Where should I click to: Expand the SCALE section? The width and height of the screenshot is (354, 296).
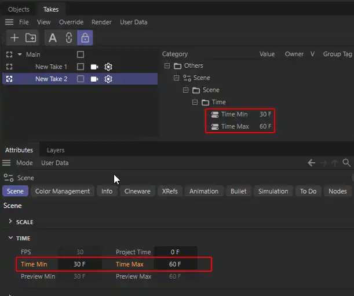point(10,222)
